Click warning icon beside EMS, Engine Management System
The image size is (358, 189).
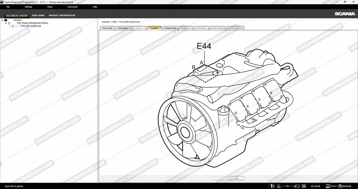pos(9,23)
